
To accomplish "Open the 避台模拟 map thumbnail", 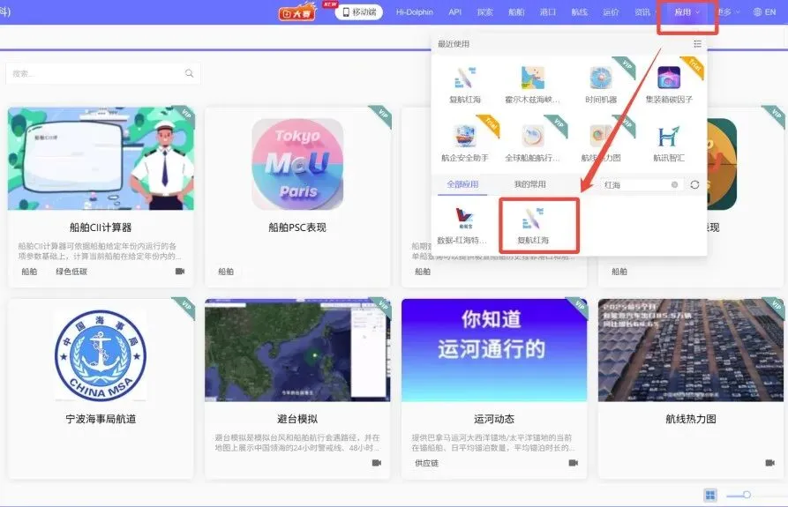I will pyautogui.click(x=297, y=350).
